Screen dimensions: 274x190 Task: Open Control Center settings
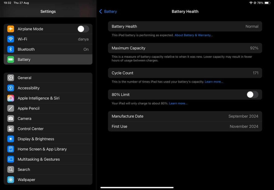(x=48, y=129)
